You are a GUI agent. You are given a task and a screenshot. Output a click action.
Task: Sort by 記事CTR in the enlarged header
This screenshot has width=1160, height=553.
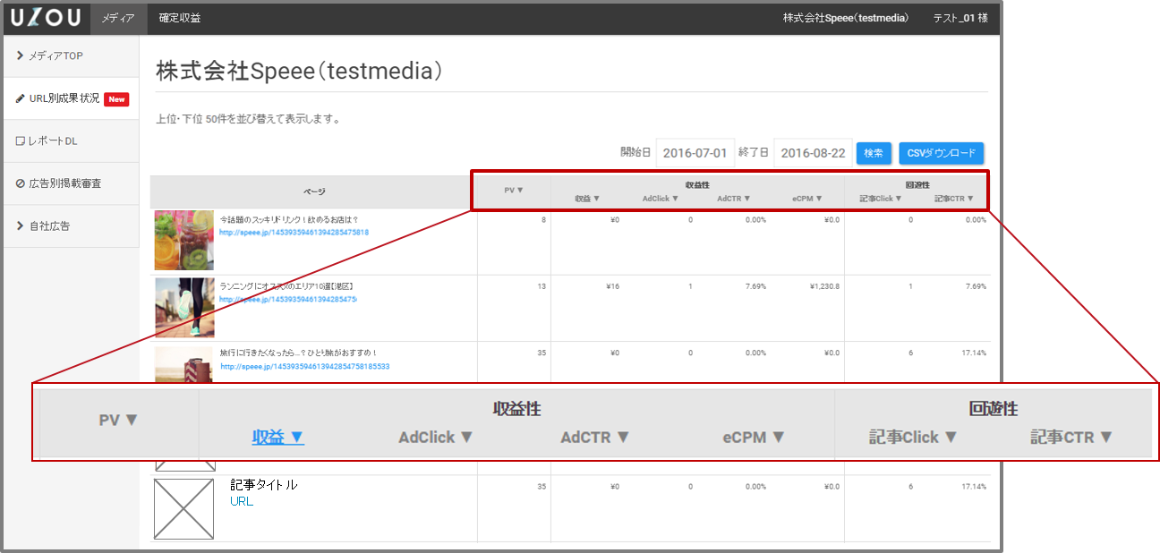tap(1070, 438)
